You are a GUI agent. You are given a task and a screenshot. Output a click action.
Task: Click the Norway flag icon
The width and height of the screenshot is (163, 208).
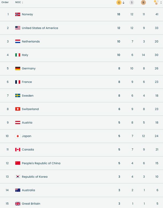click(18, 15)
